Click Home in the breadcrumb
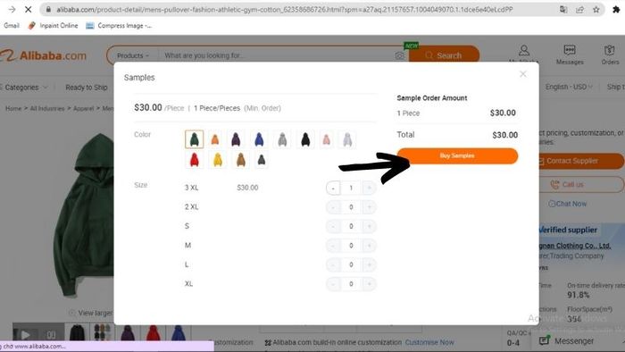This screenshot has width=625, height=352. pos(13,108)
